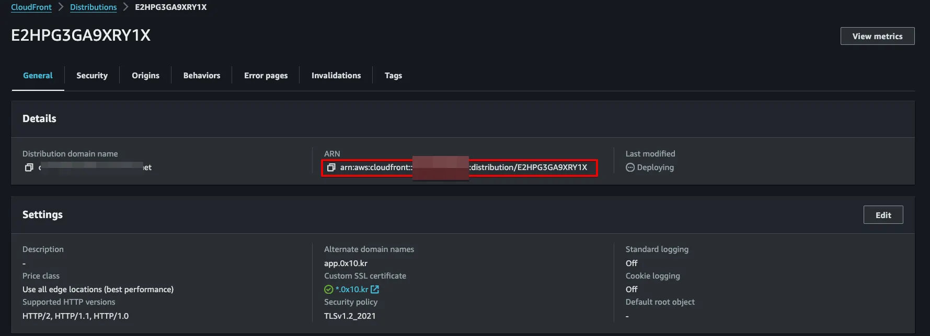This screenshot has width=930, height=336.
Task: Click the 'HTTP/2, HTTP/1.1, HTTP/1.0' value
Action: pyautogui.click(x=75, y=316)
